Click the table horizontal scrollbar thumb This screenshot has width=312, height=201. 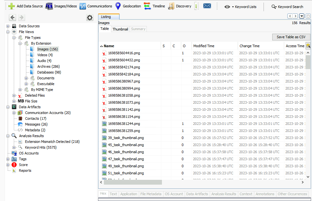click(133, 182)
